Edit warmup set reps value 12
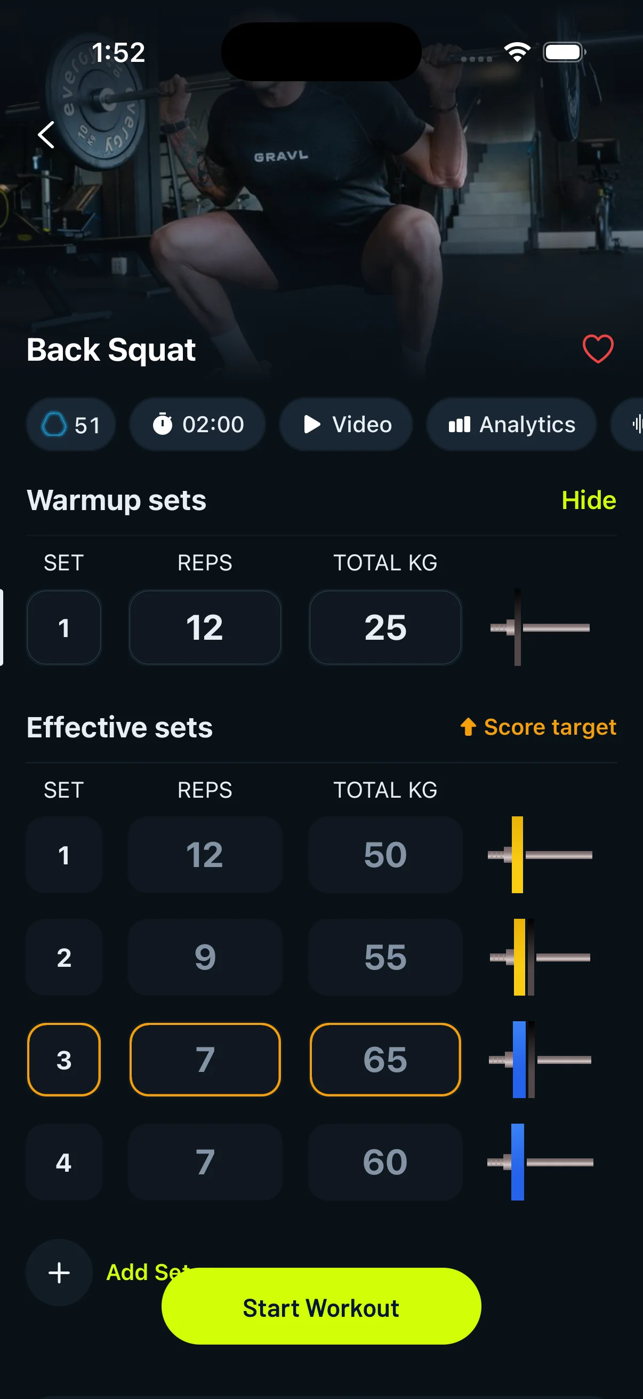643x1399 pixels. (205, 627)
